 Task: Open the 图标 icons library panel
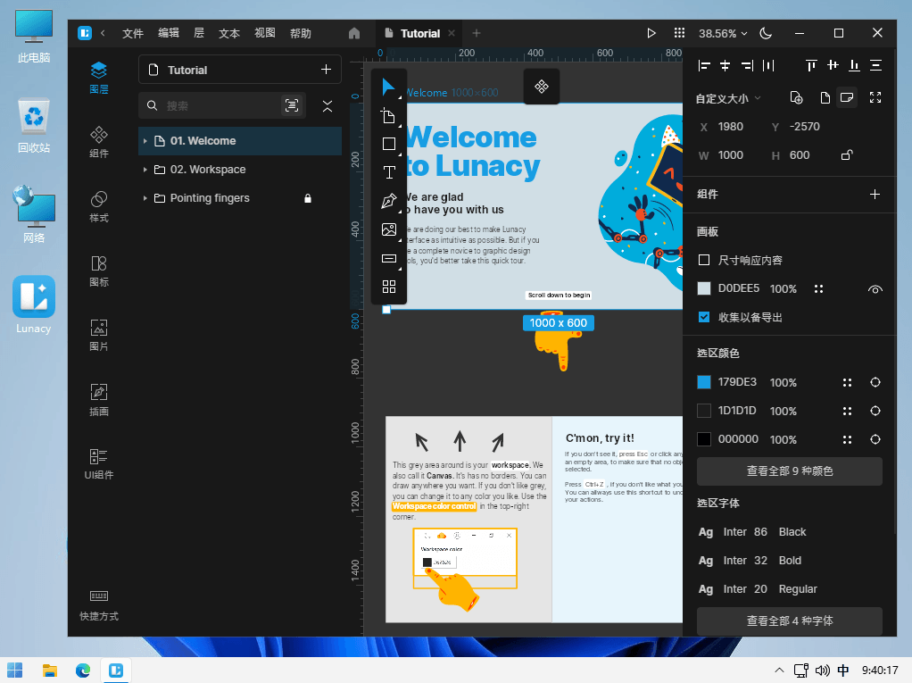click(x=99, y=271)
